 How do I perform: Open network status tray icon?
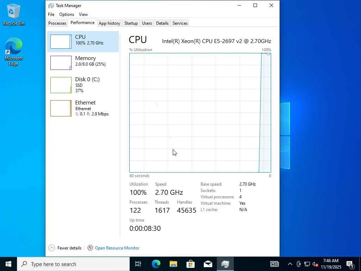coord(307,264)
